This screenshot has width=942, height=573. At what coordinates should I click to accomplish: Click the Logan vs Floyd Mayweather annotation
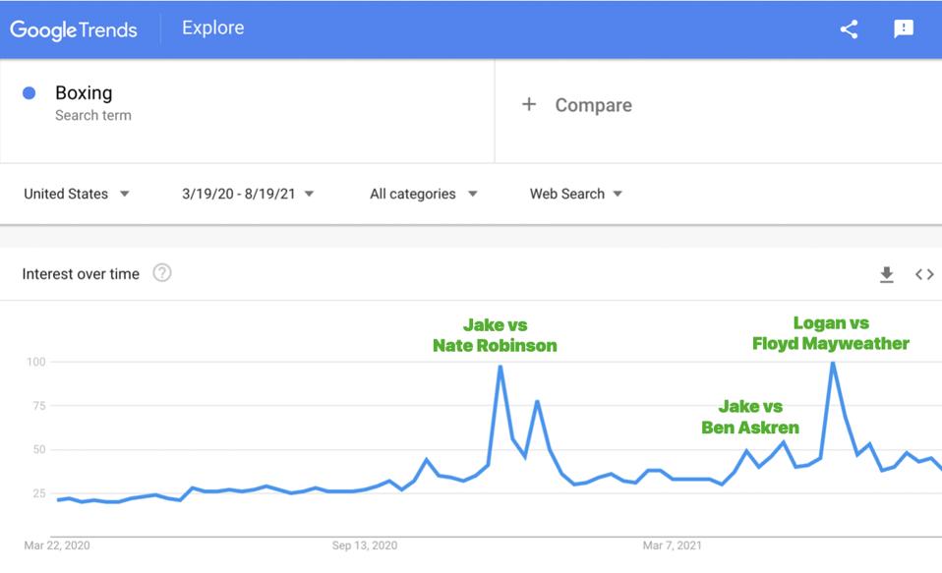[831, 333]
